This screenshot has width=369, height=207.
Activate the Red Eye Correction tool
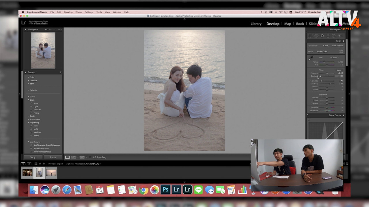pos(322,36)
